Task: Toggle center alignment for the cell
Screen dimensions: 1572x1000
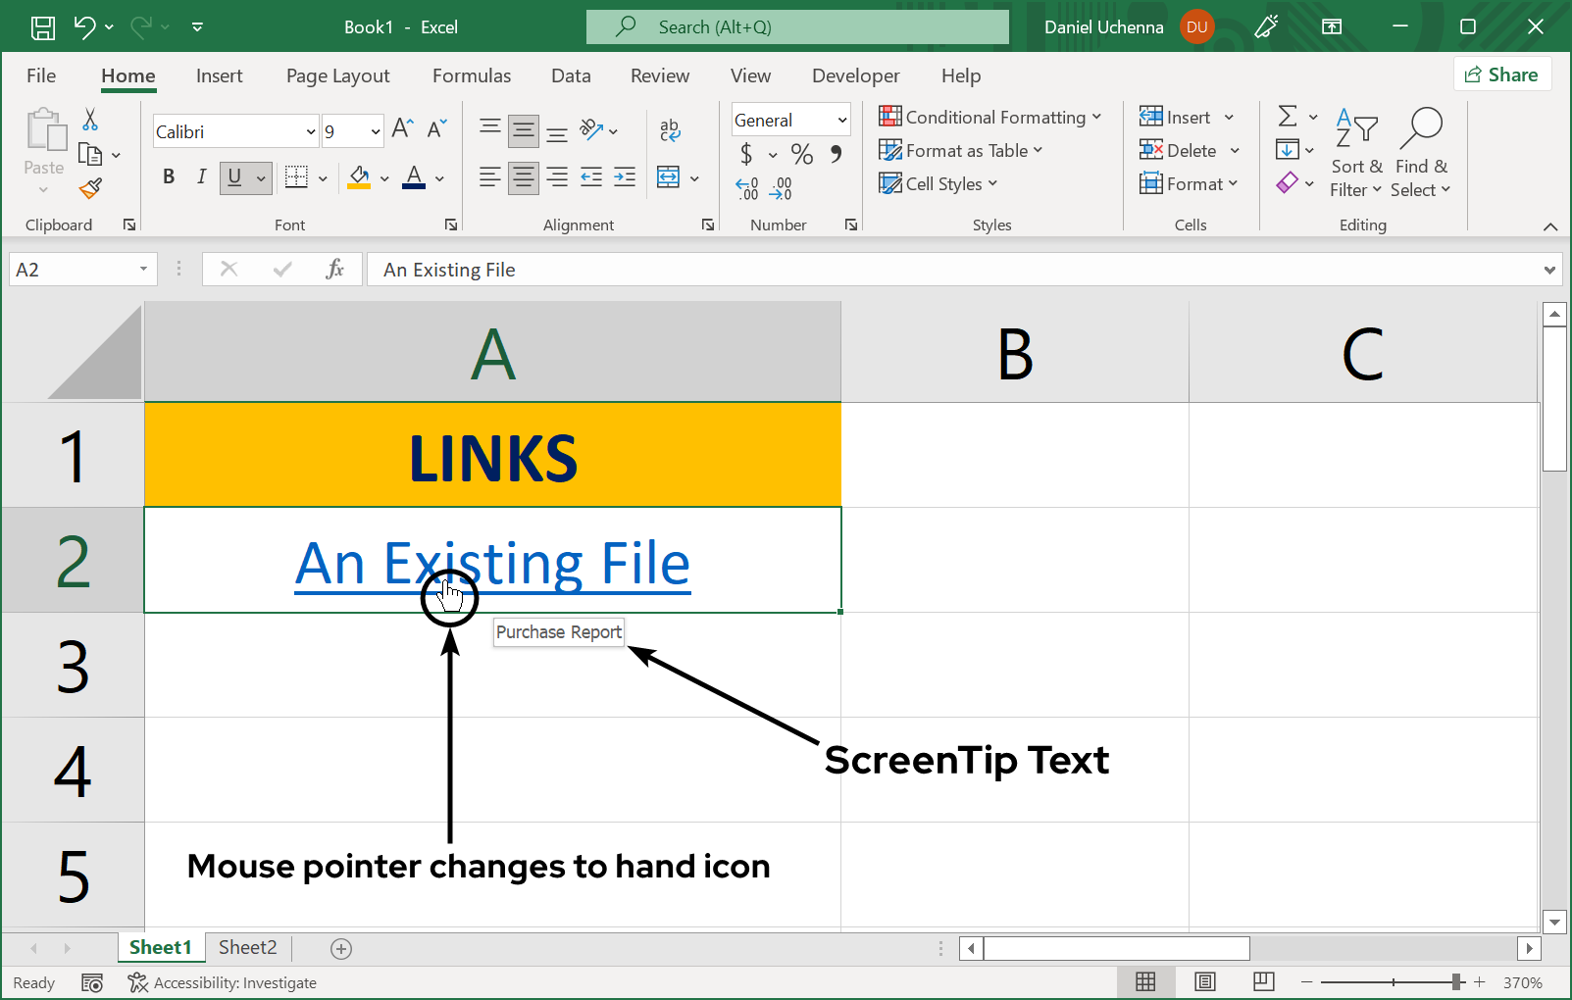Action: pyautogui.click(x=523, y=177)
